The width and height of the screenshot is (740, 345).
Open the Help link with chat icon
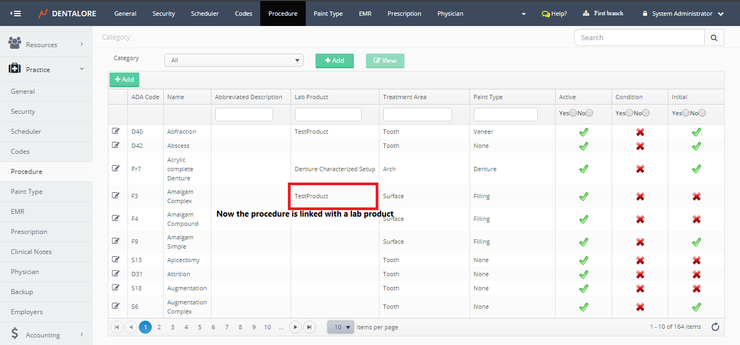point(554,14)
